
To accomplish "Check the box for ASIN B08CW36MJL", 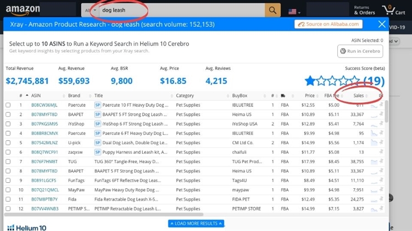I will coord(8,105).
